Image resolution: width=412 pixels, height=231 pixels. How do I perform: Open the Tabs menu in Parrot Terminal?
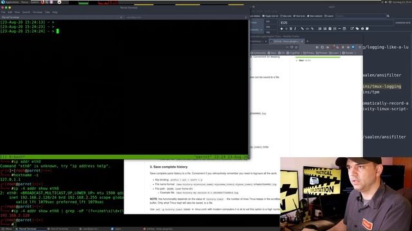47,12
